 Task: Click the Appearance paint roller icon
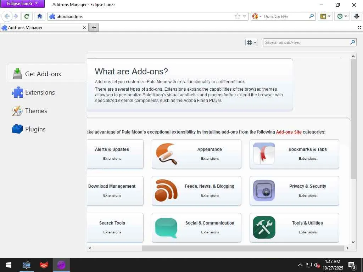pyautogui.click(x=166, y=154)
